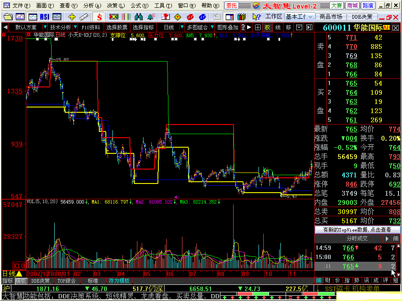This screenshot has height=301, width=402.
Task: Click 有新的TopView数据,点击查看 notice
Action: point(357,230)
